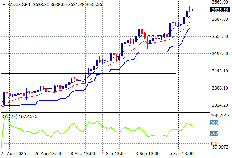Select the current price tag 3635.56
Viewport: 232px width, 158px height.
pyautogui.click(x=220, y=10)
